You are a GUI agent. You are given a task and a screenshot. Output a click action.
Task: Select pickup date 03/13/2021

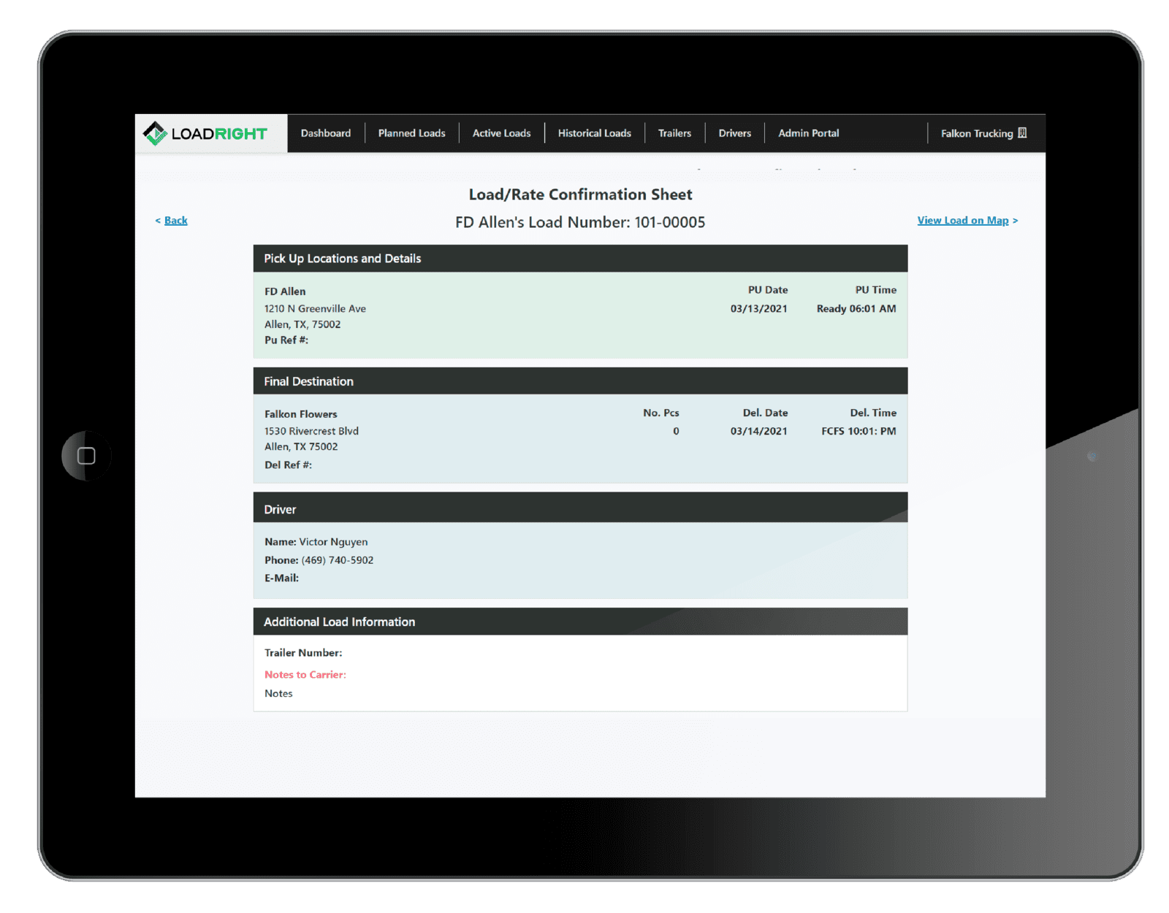point(758,309)
